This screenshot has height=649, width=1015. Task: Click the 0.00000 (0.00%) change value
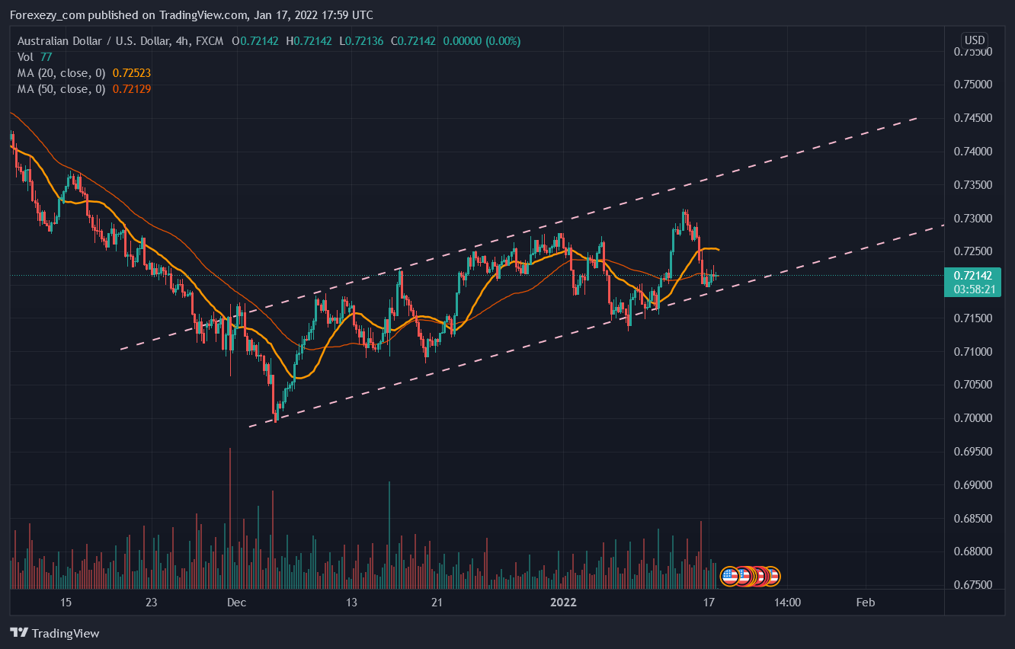[x=481, y=41]
